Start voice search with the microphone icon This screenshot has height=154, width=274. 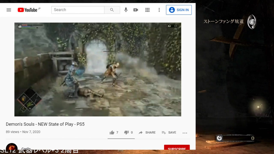(126, 10)
